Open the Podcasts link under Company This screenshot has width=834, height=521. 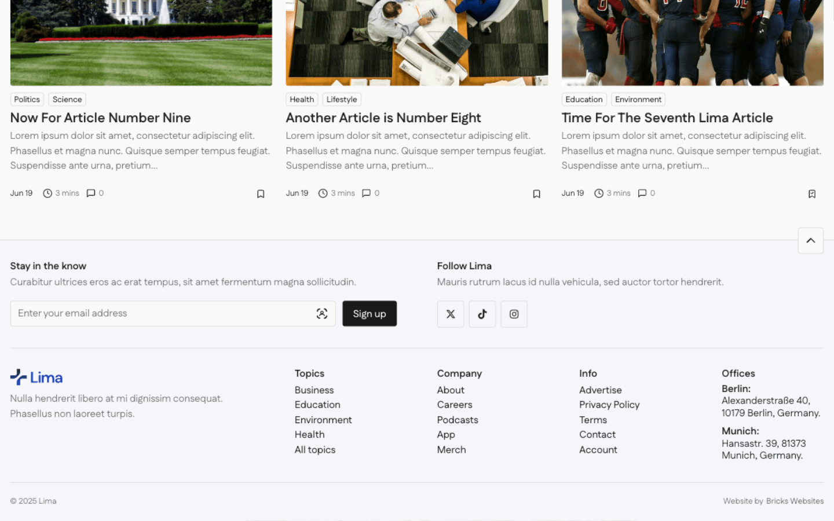(457, 420)
